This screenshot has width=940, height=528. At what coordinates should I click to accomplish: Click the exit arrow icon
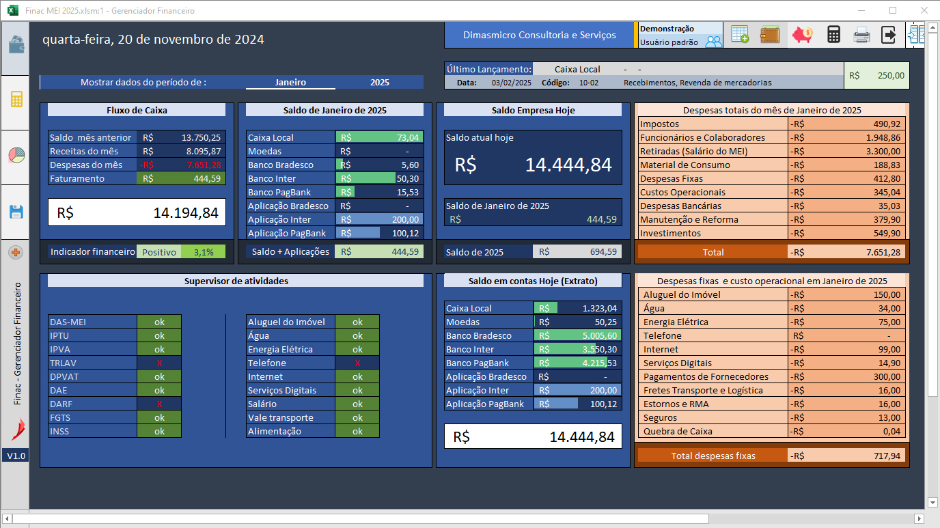(889, 35)
